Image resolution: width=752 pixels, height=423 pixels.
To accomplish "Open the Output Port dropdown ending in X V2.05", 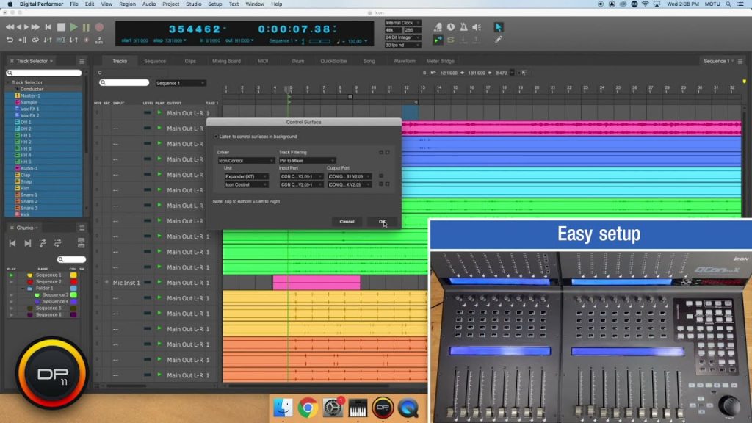I will point(349,184).
